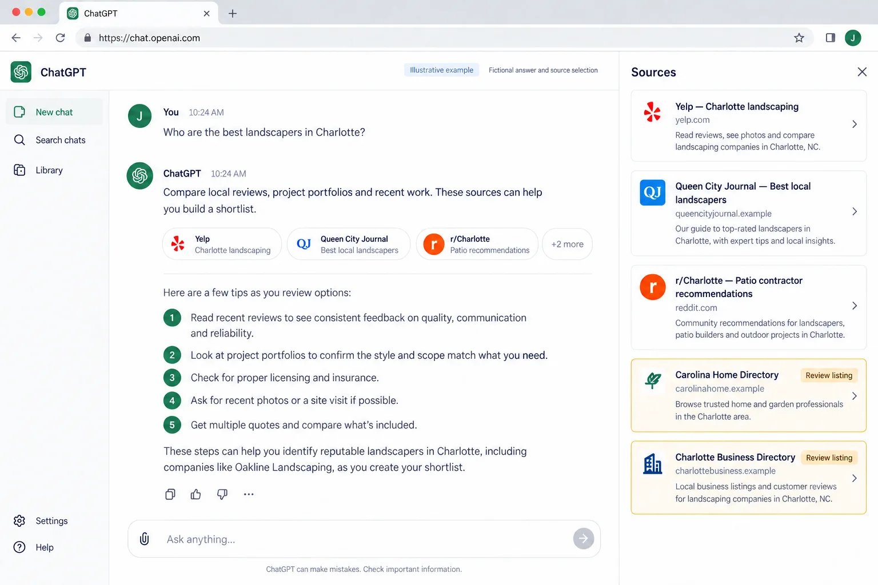Click the send message arrow button
Image resolution: width=878 pixels, height=585 pixels.
(x=584, y=538)
